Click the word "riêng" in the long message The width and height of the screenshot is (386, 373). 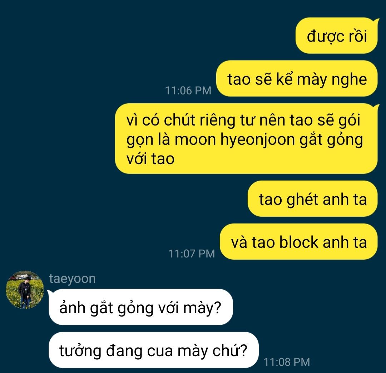coord(217,121)
